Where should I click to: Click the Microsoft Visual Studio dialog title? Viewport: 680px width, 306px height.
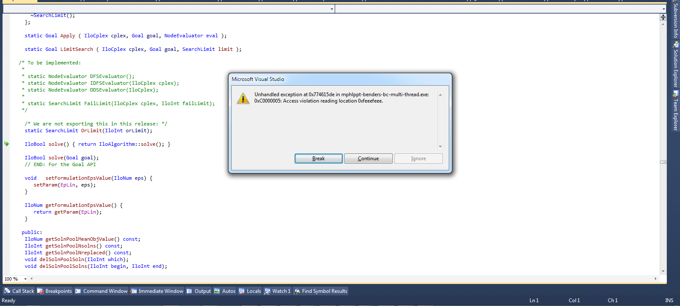258,79
